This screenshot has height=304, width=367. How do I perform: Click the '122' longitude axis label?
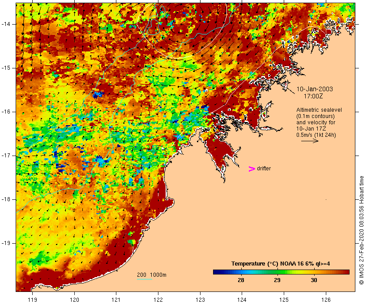tap(158, 300)
